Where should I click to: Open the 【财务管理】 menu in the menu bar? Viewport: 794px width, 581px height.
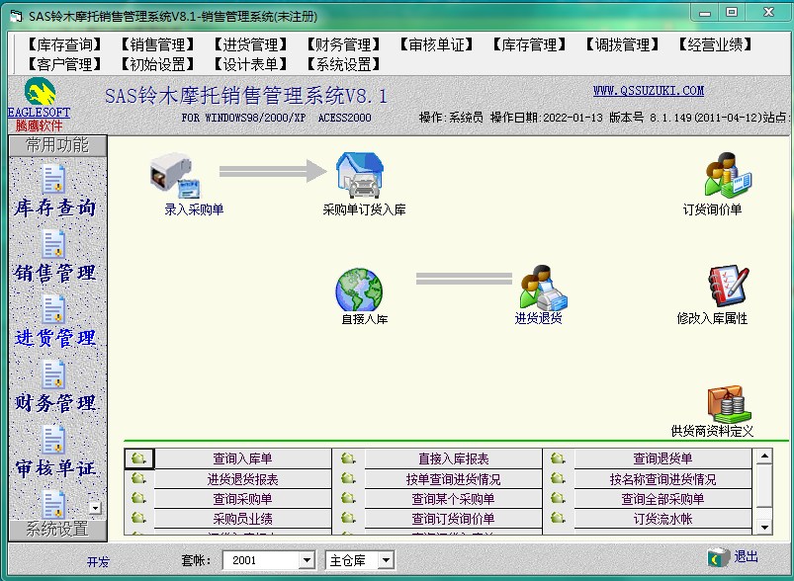point(344,45)
